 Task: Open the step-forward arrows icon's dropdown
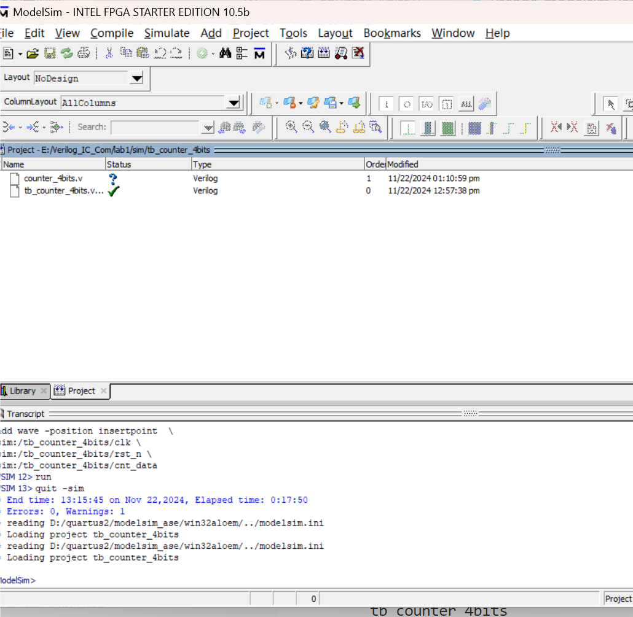44,128
